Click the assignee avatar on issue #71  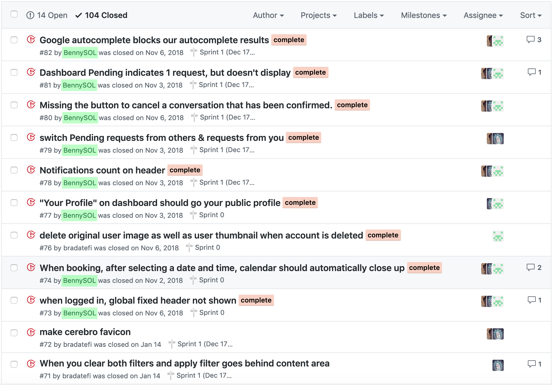pyautogui.click(x=498, y=365)
